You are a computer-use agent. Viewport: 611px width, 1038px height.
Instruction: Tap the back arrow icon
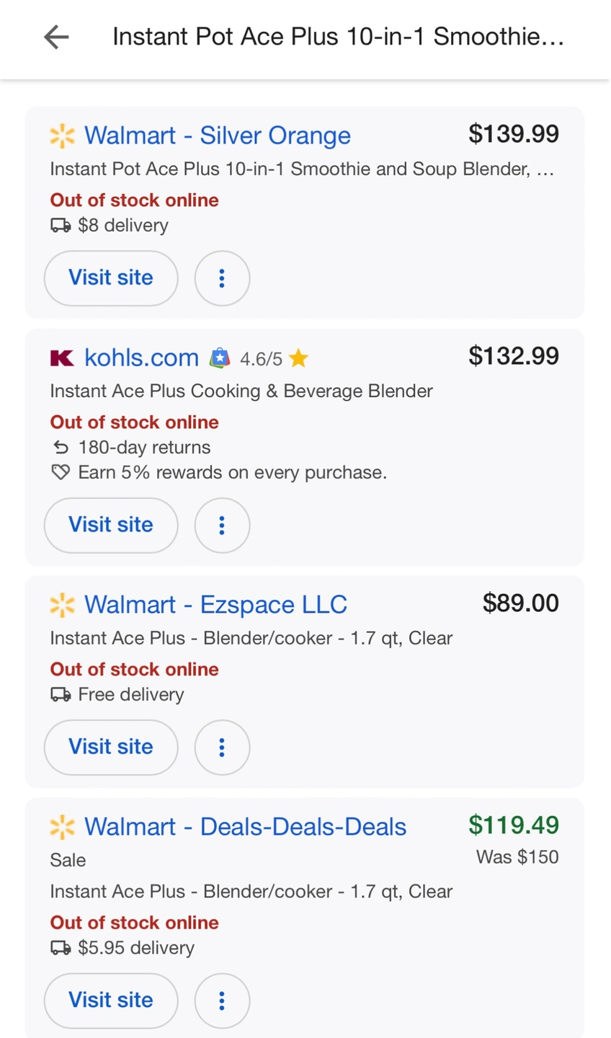coord(56,37)
